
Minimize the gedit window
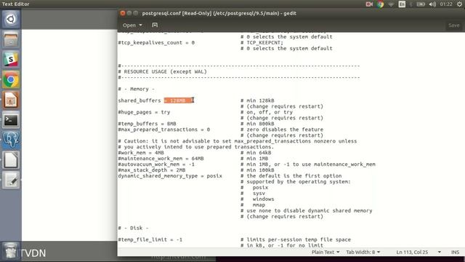tap(129, 13)
